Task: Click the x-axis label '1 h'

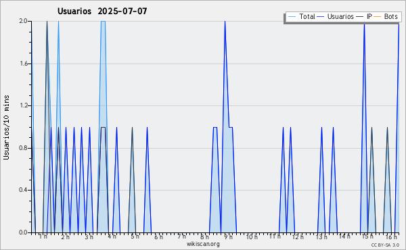Action: click(43, 236)
